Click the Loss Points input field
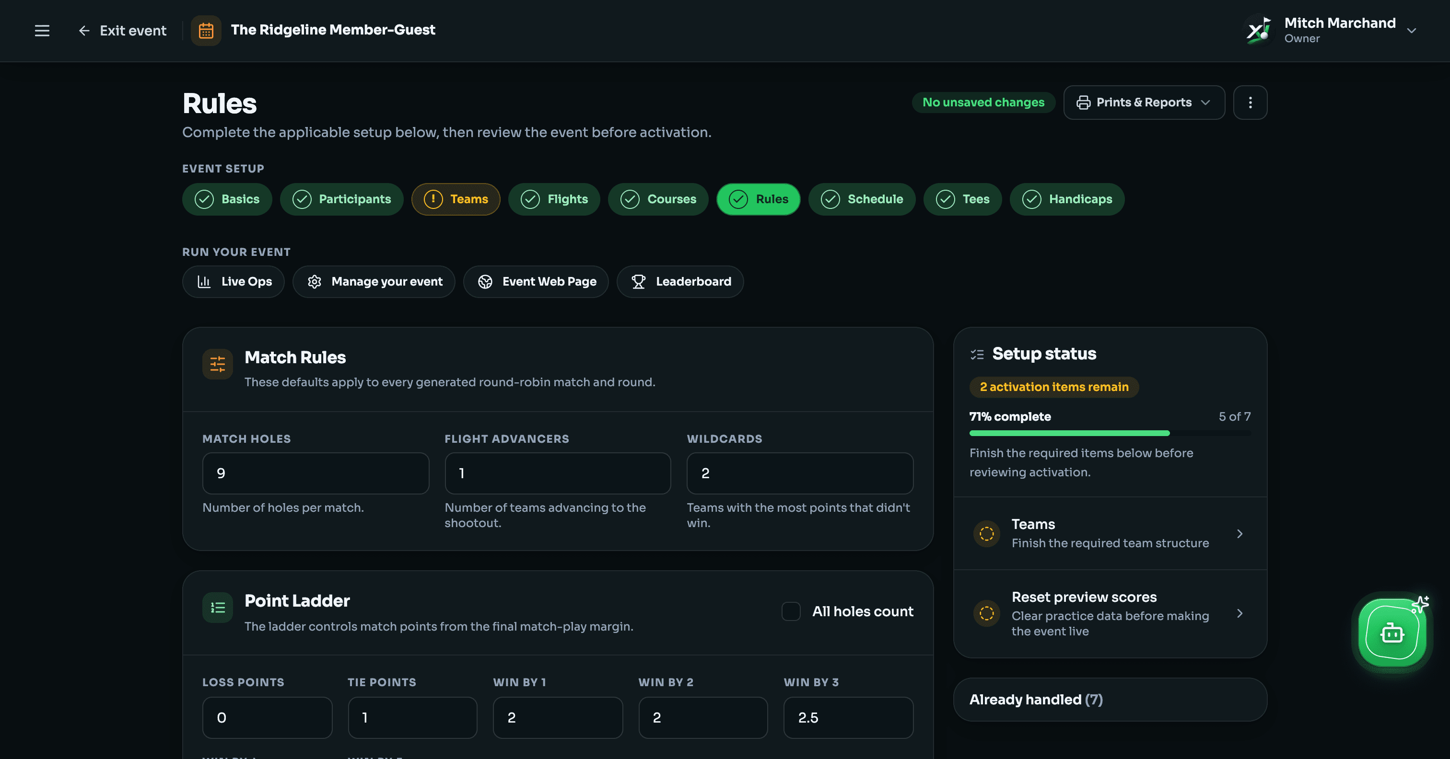The image size is (1450, 759). pos(268,717)
